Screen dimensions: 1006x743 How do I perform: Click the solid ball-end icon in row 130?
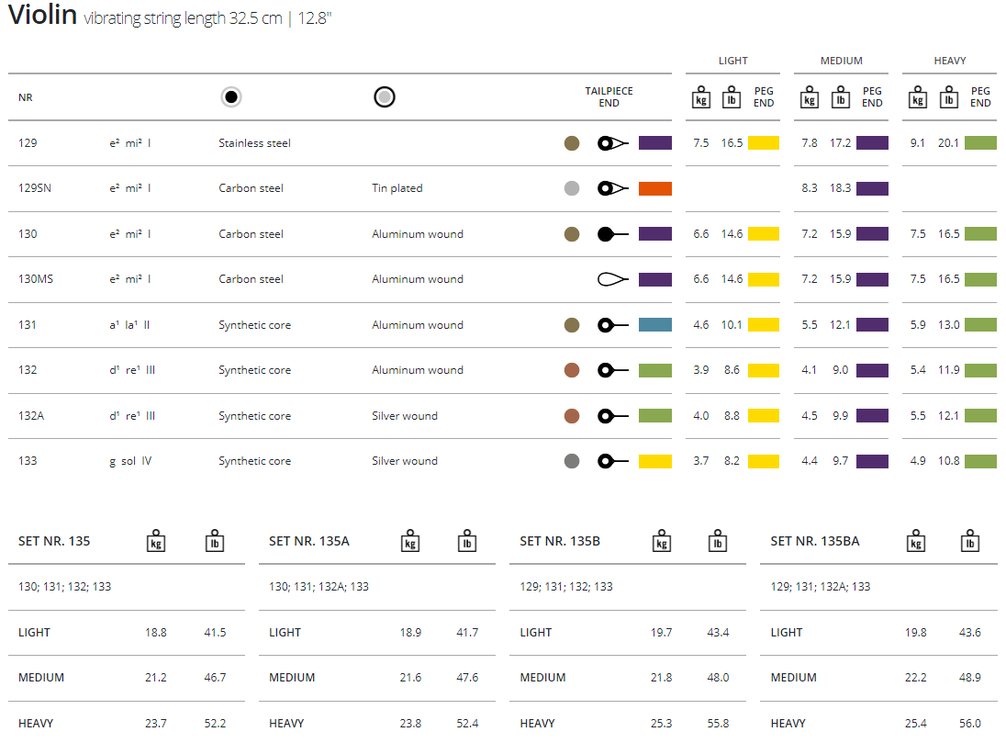(612, 234)
